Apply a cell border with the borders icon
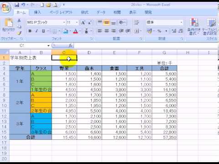Image resolution: width=219 pixels, height=164 pixels. coord(54,31)
